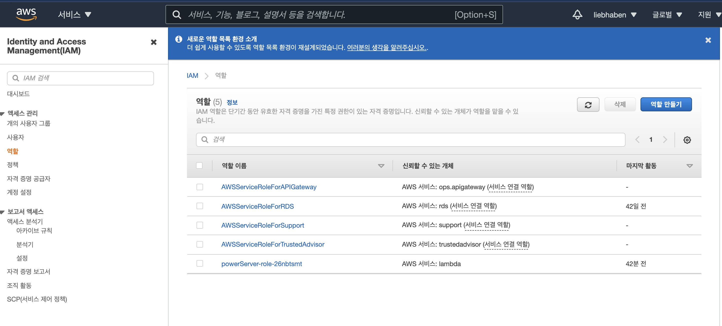Image resolution: width=722 pixels, height=326 pixels.
Task: Click the info icon in banner
Action: (x=178, y=39)
